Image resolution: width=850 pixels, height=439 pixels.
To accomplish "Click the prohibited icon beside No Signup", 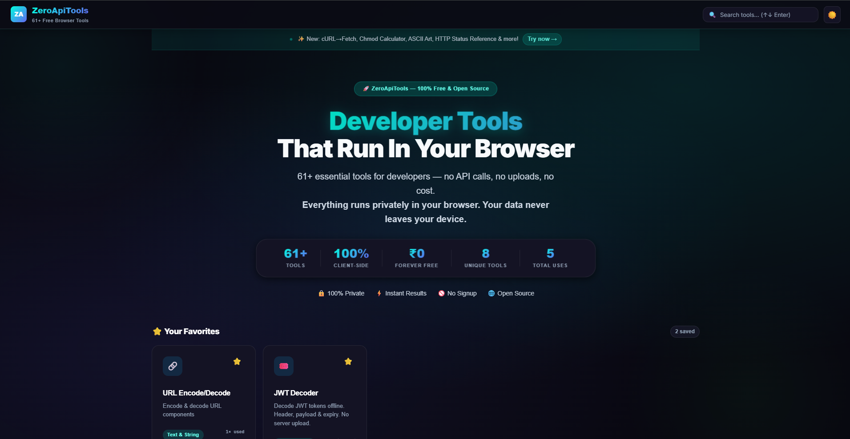I will point(441,293).
